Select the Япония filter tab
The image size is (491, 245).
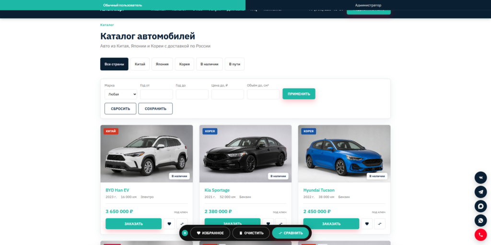tap(162, 64)
